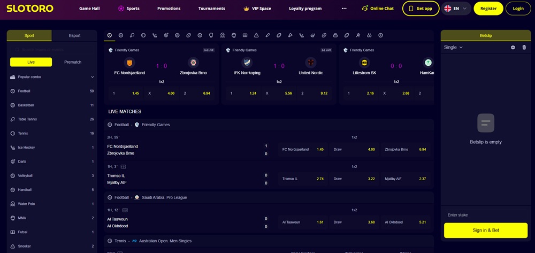Click the Snooker icon in sidebar

pos(12,246)
